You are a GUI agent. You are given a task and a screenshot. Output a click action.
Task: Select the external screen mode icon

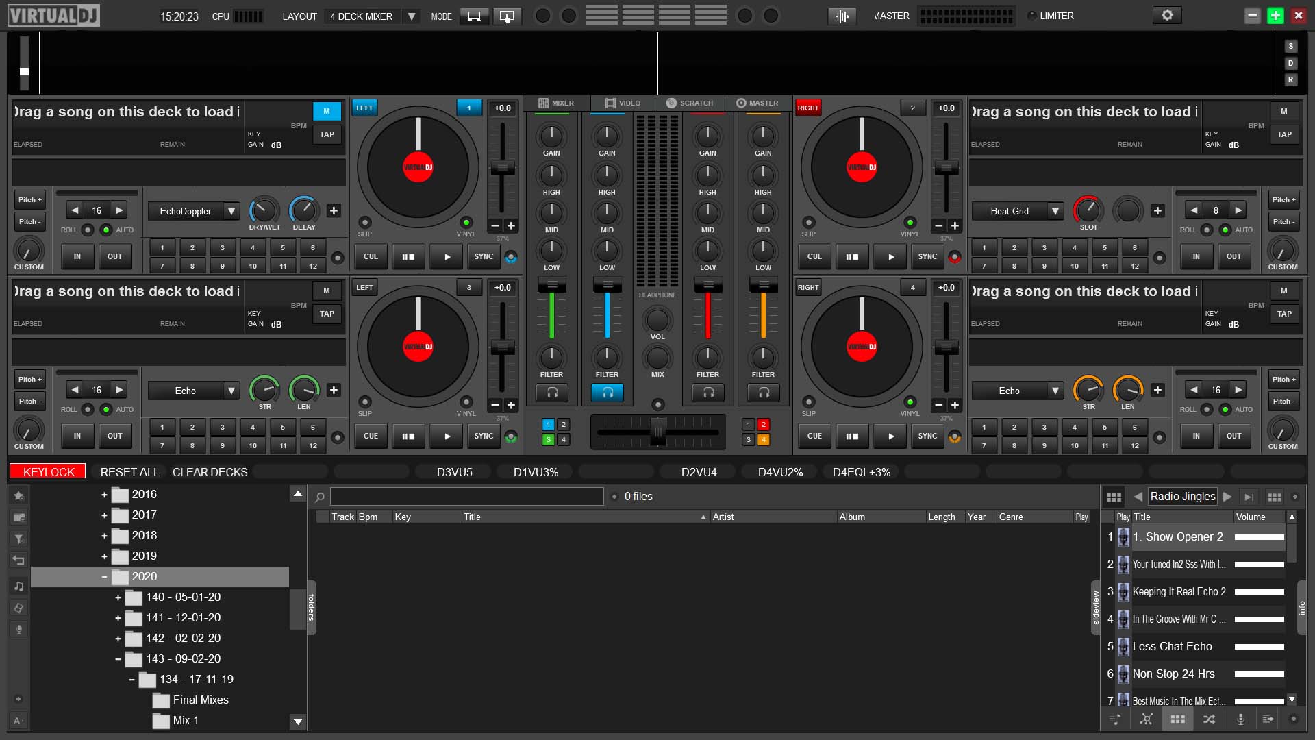point(507,16)
